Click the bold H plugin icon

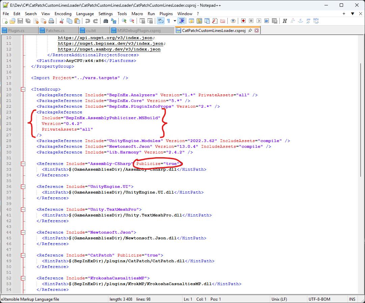pos(285,21)
